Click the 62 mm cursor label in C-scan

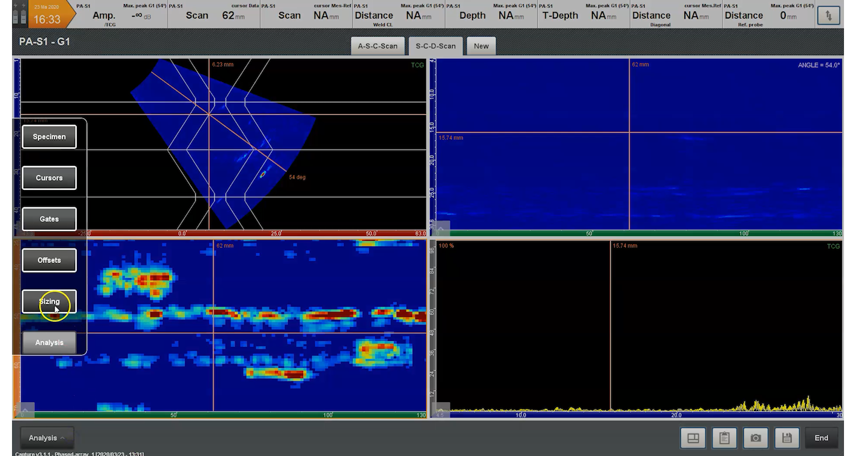(x=224, y=246)
